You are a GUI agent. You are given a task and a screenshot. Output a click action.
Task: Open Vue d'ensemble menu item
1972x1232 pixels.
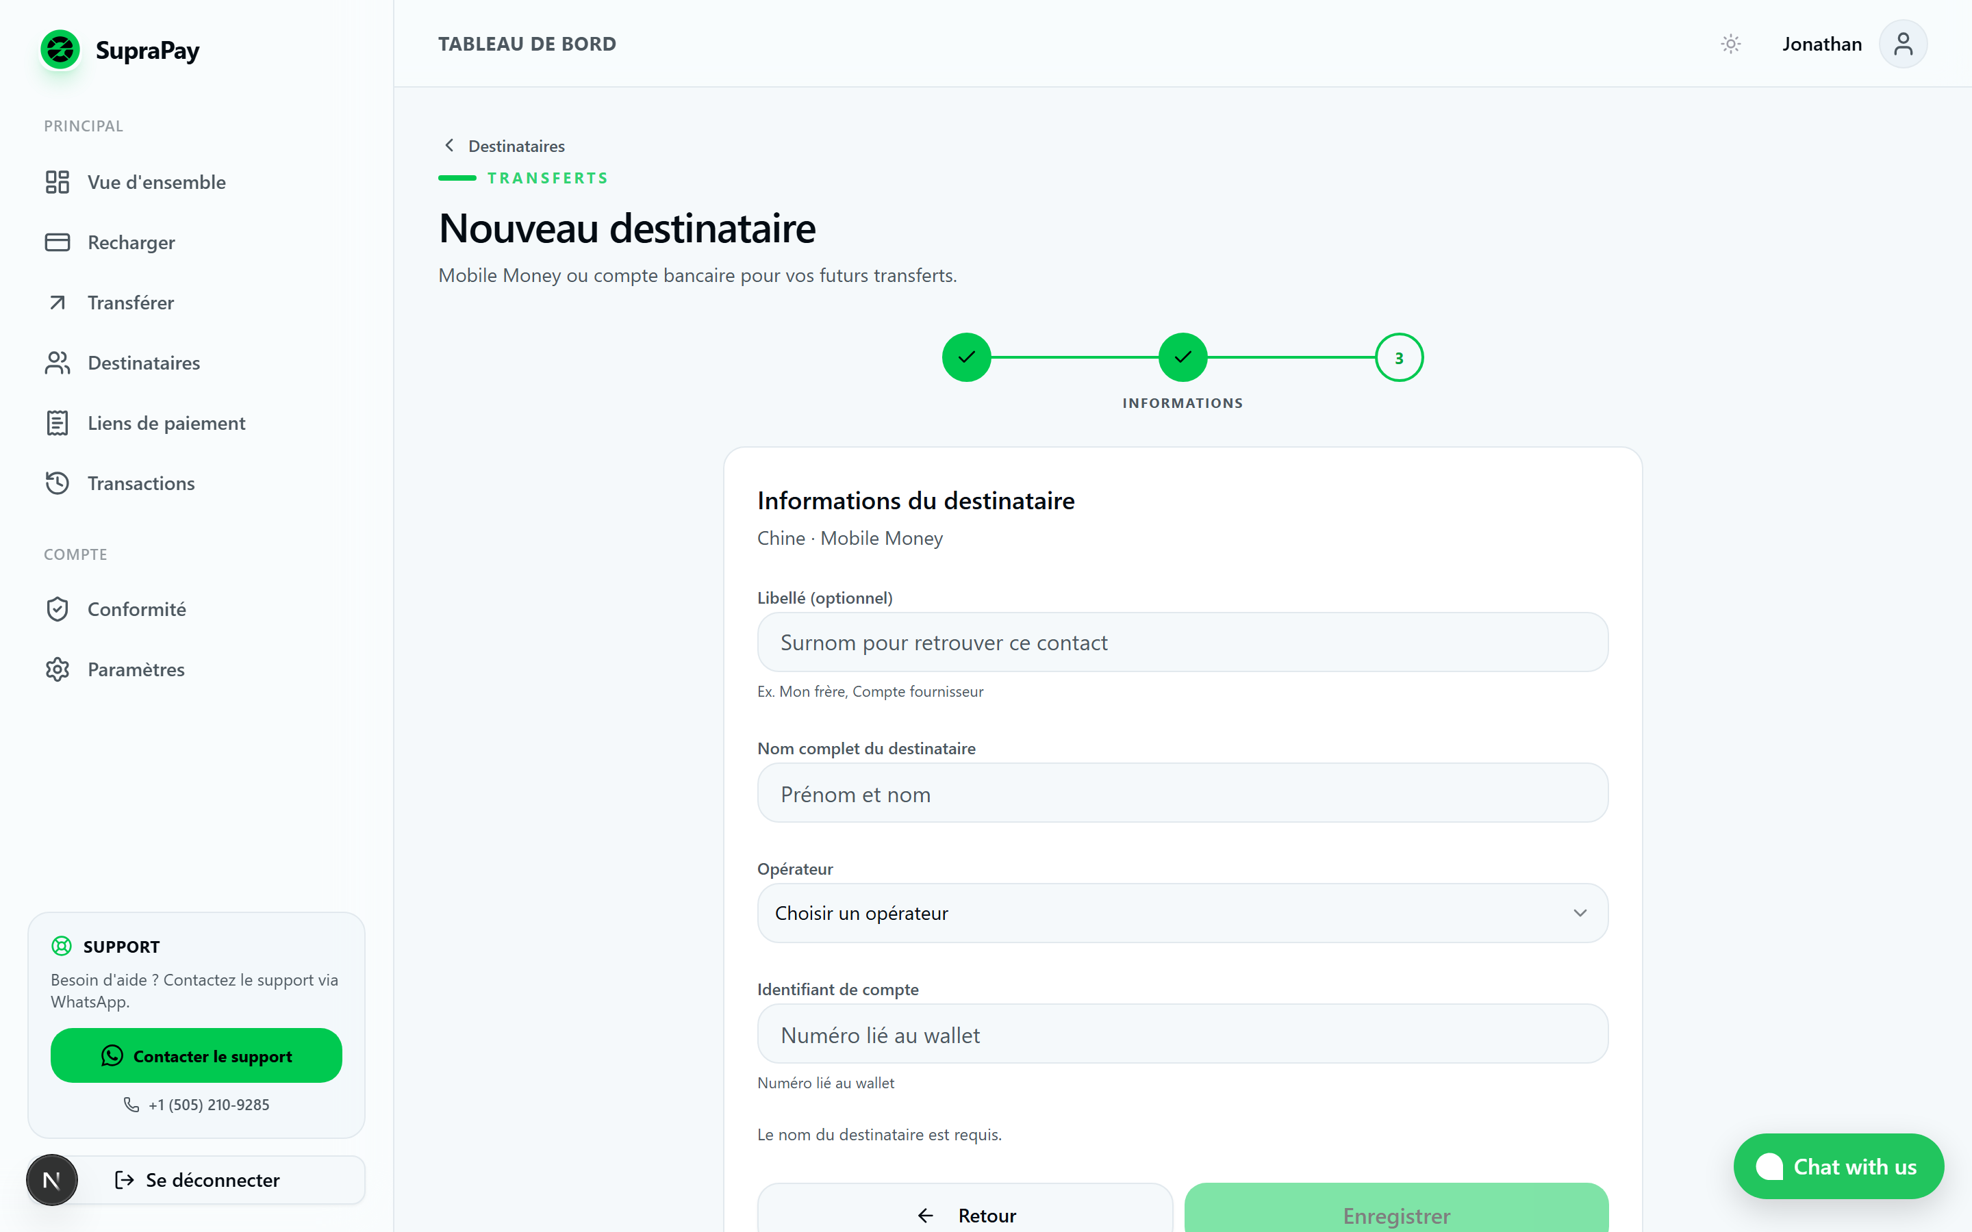[197, 181]
